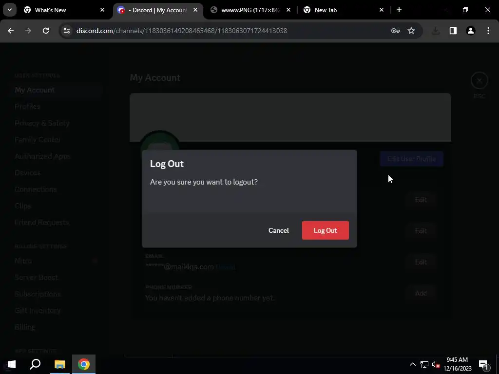Screen dimensions: 499x374
Task: Expand the tab search dropdown
Action: (10, 10)
